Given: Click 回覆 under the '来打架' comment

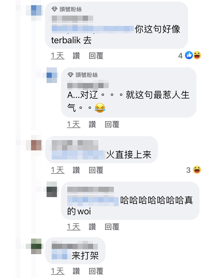Looking at the screenshot, I should pos(96,271).
